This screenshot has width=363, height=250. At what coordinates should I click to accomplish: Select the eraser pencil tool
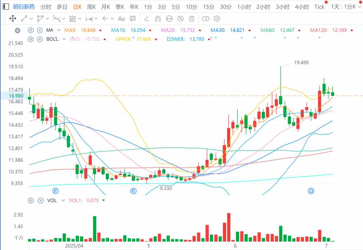point(146,19)
